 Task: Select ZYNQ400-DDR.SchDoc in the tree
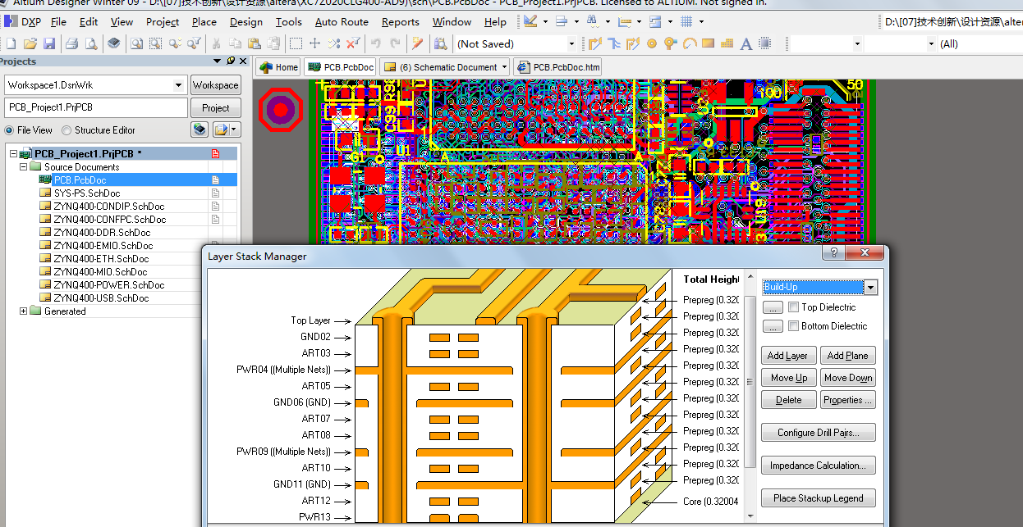(102, 233)
